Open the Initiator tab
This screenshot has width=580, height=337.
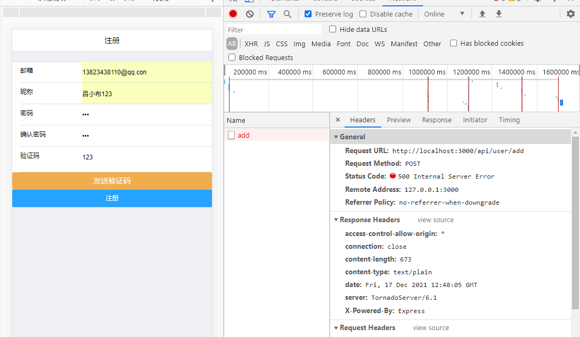[475, 120]
